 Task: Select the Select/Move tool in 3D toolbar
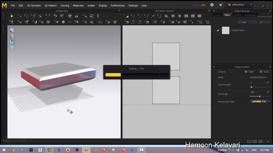(20, 16)
